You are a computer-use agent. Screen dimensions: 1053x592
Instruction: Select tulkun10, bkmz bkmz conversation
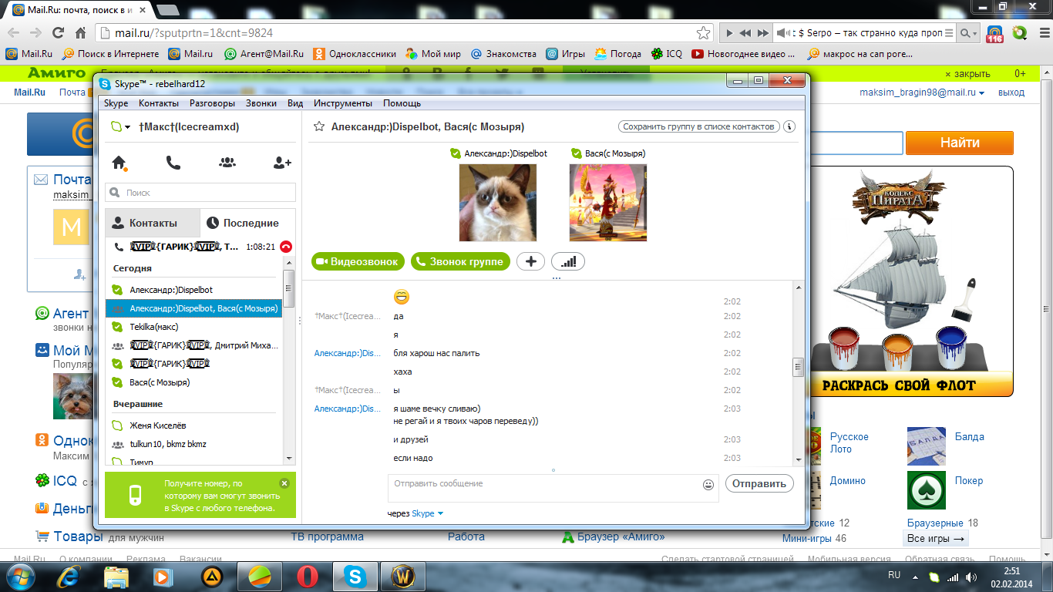coord(194,444)
